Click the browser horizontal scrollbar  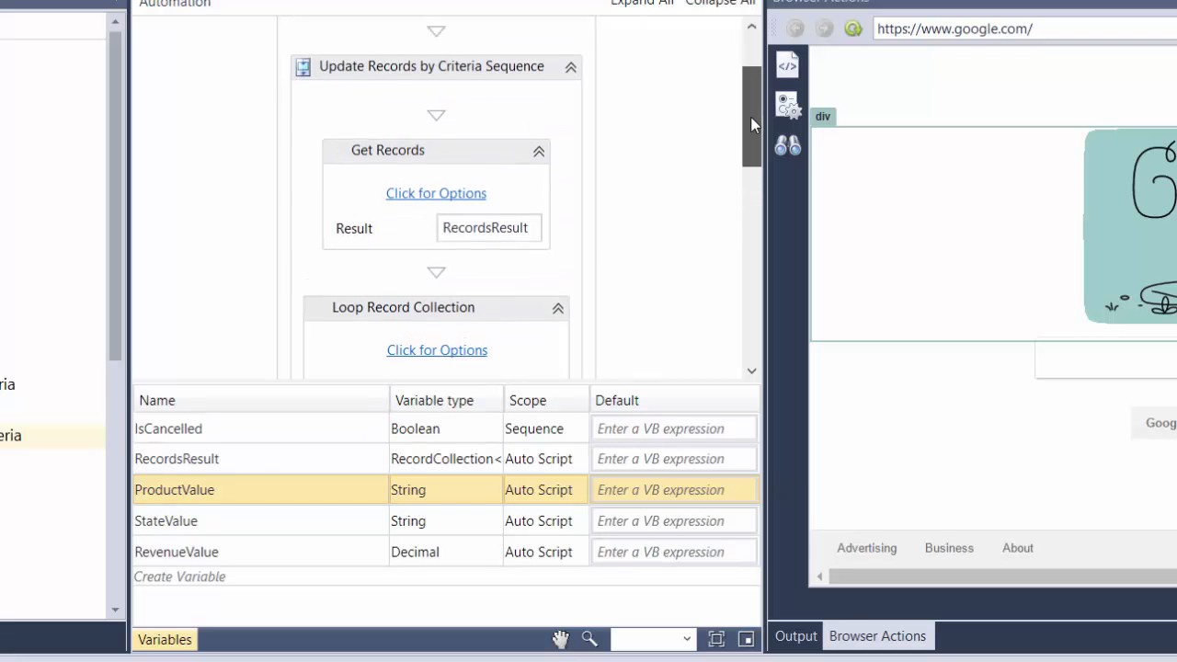click(x=1002, y=576)
